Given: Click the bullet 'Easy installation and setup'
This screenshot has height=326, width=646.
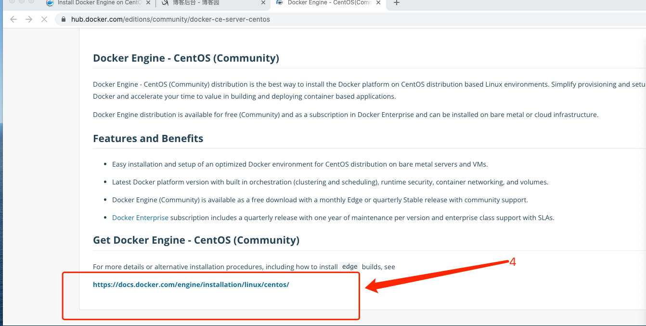Looking at the screenshot, I should coord(300,164).
